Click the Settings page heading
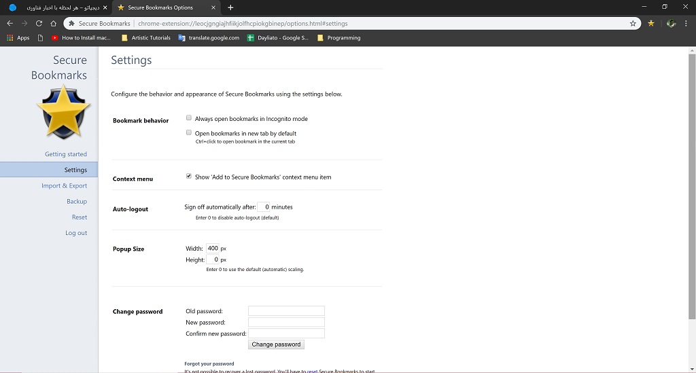696x373 pixels. pos(131,60)
